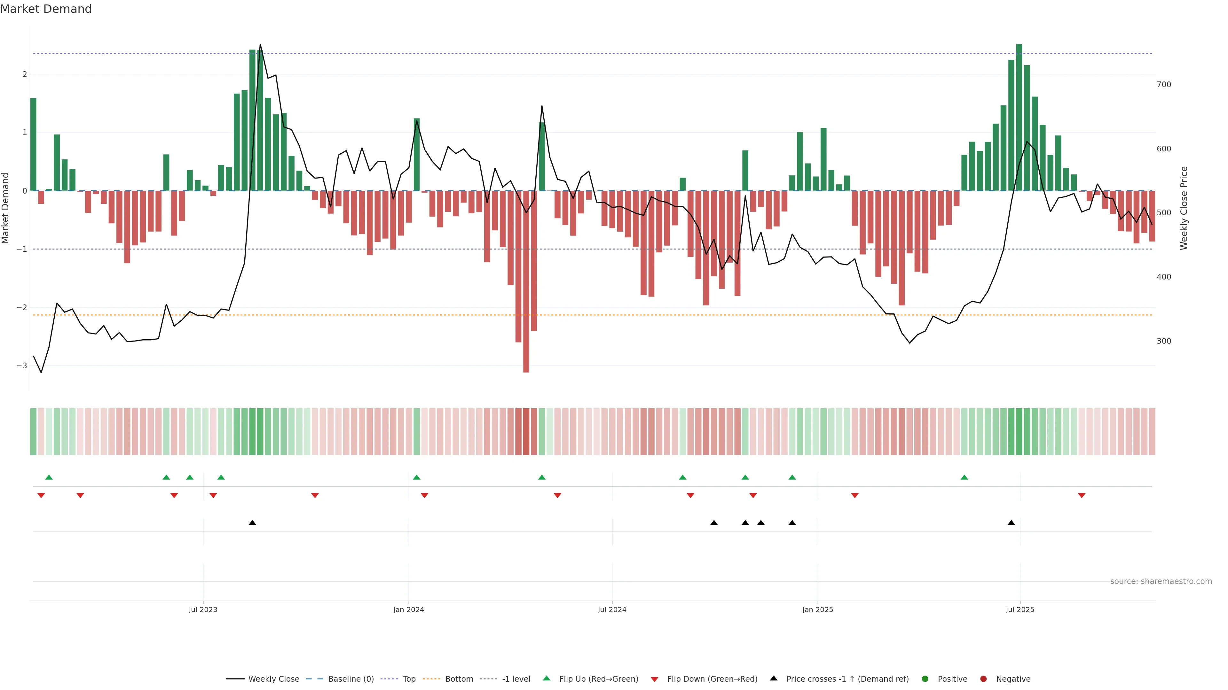Click the red Negative circle legend icon
1228x690 pixels.
(x=983, y=678)
